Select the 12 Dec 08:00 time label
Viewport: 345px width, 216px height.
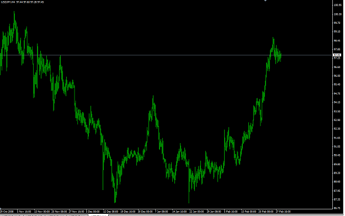pos(110,212)
